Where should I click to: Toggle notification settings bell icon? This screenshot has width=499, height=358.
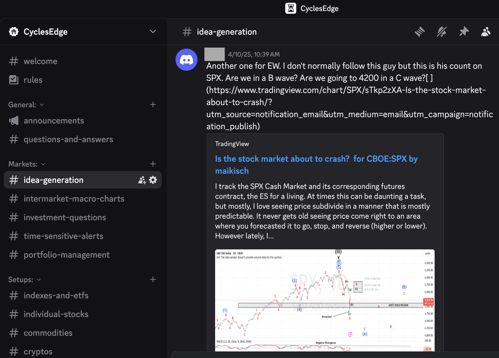pos(442,32)
